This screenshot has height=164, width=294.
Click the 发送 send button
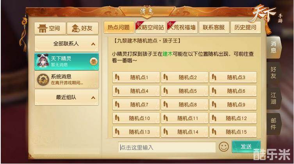246,146
